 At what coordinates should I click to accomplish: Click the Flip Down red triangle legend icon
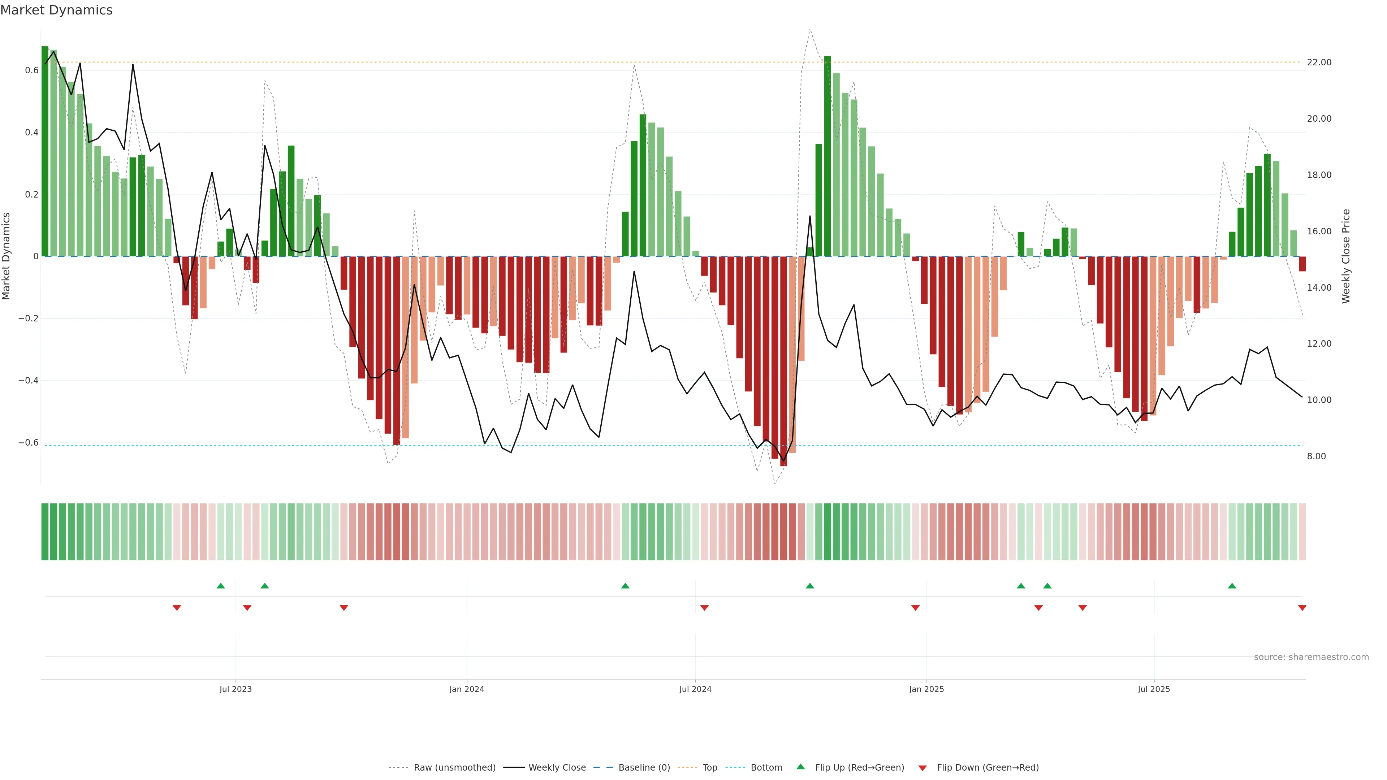922,768
